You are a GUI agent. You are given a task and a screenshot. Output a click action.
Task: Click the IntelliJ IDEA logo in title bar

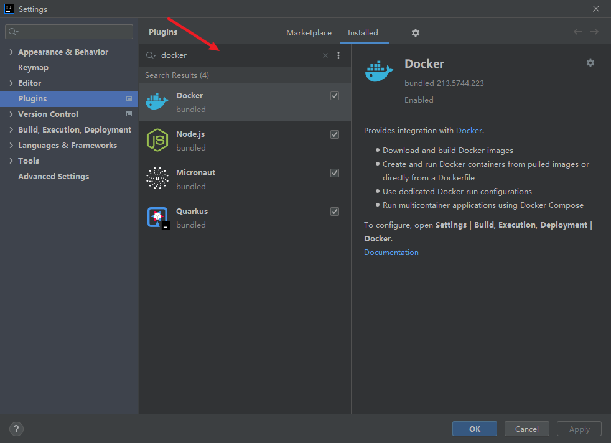click(x=9, y=9)
